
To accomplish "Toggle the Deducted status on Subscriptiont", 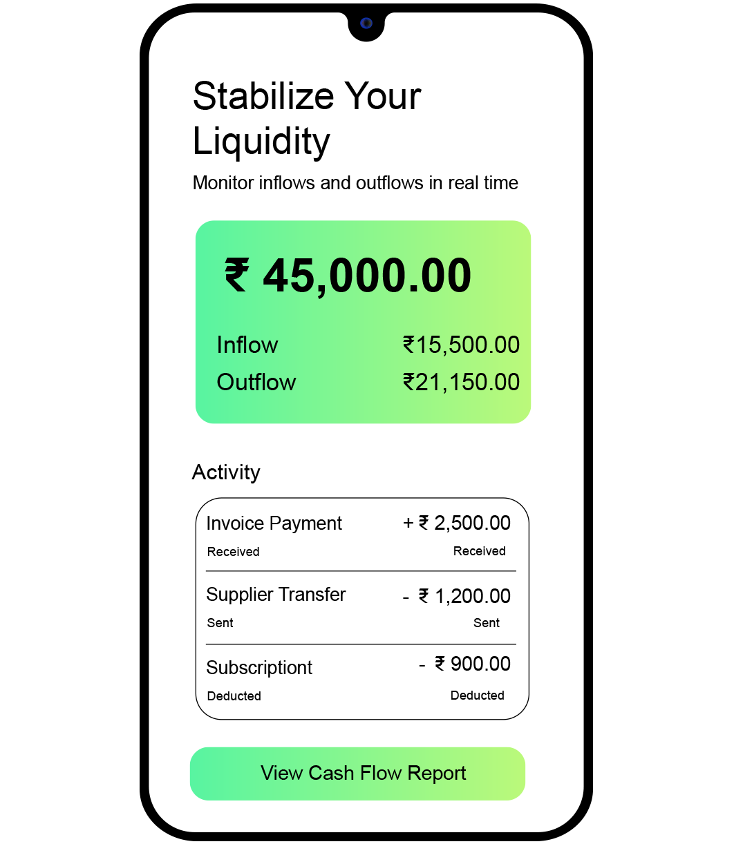I will pyautogui.click(x=478, y=696).
